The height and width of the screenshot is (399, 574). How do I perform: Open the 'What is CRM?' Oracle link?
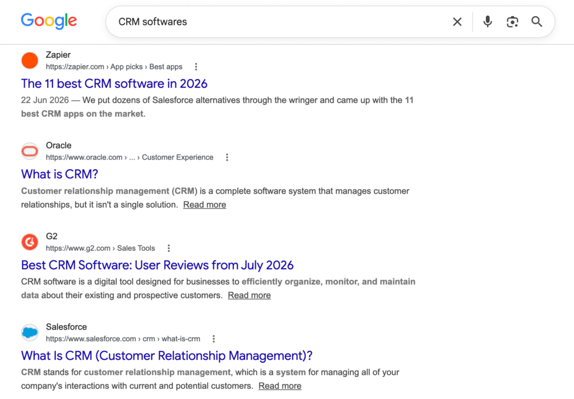59,174
